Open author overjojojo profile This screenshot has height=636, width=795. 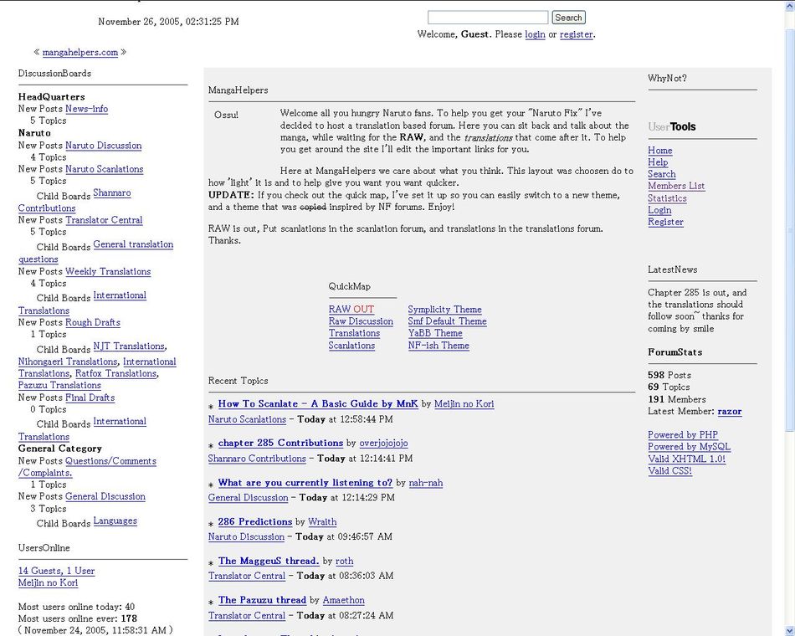click(383, 443)
